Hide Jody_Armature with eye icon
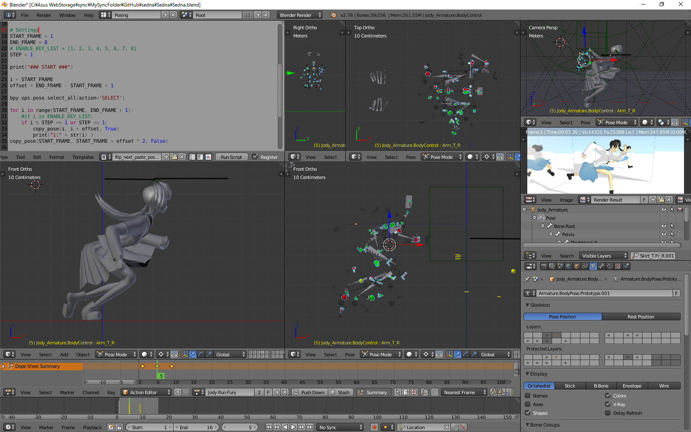Image resolution: width=691 pixels, height=432 pixels. point(664,209)
